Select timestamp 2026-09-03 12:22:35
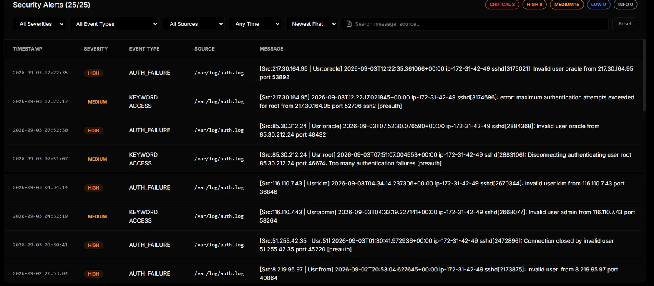 click(x=40, y=73)
